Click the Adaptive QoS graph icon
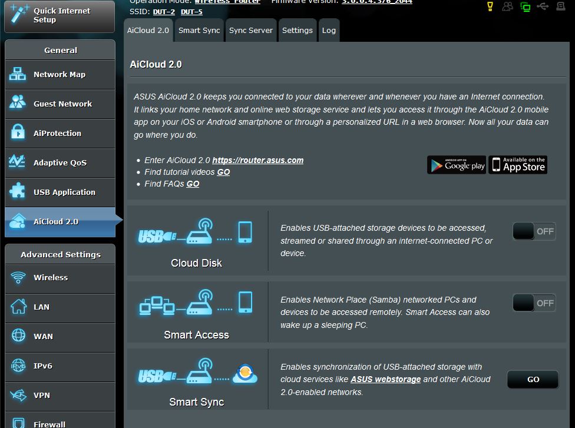 click(x=17, y=161)
